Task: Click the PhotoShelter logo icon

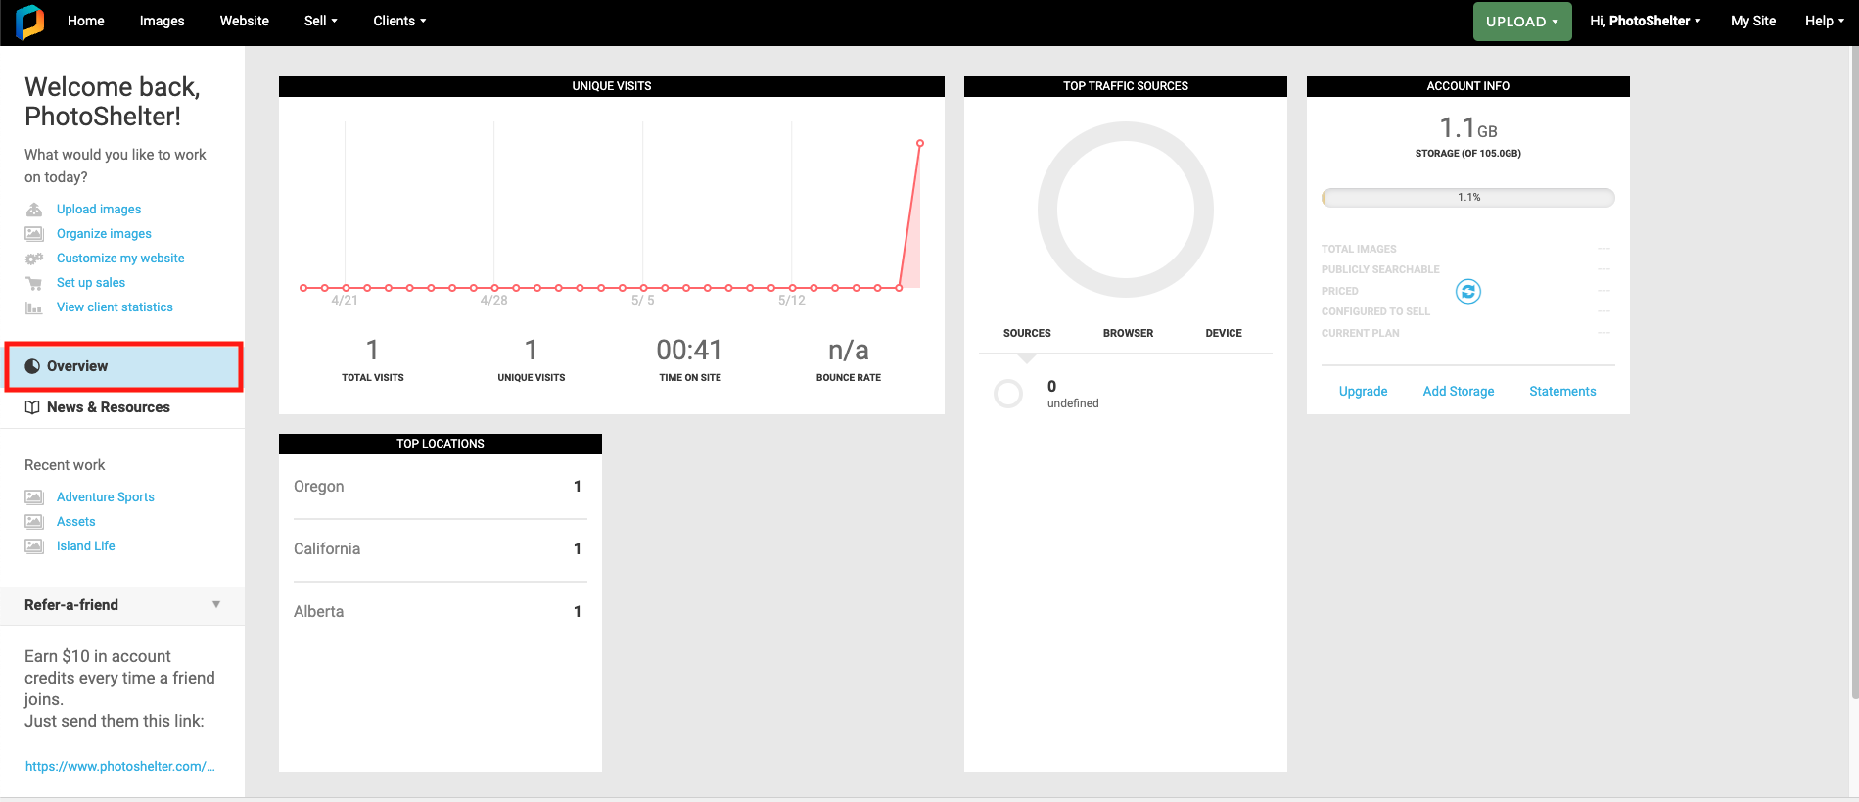Action: 30,22
